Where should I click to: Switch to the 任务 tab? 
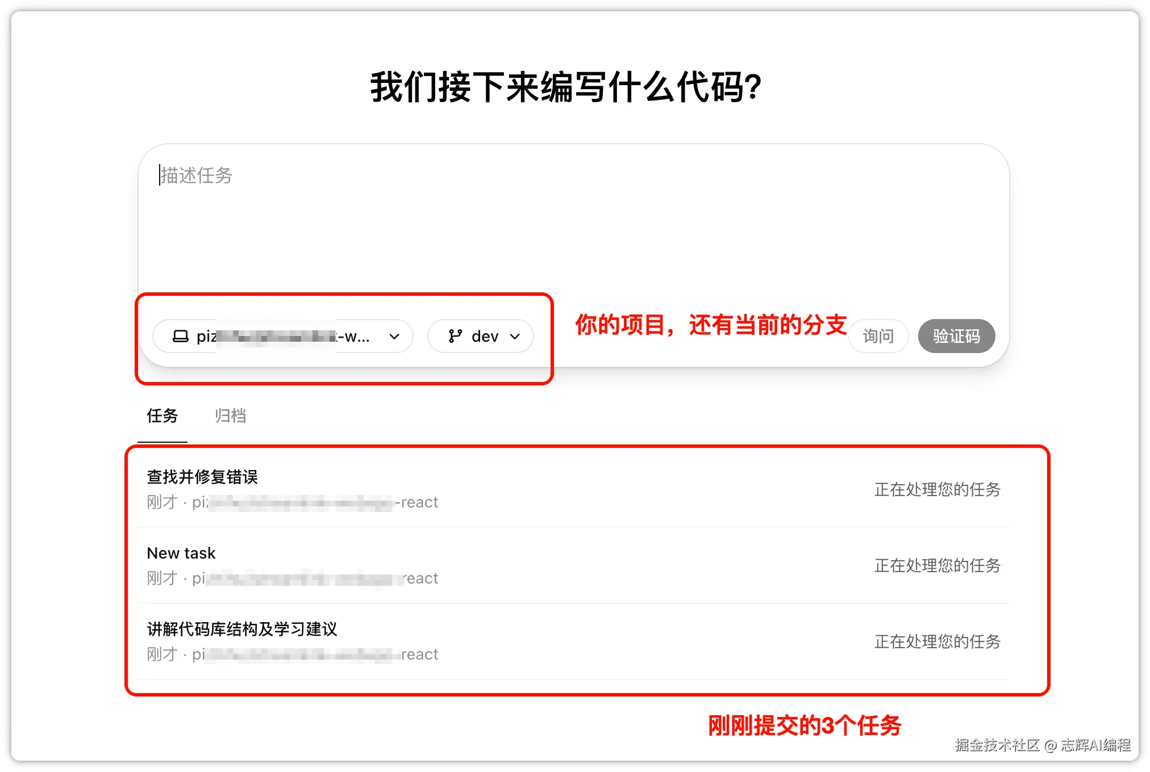[x=163, y=416]
